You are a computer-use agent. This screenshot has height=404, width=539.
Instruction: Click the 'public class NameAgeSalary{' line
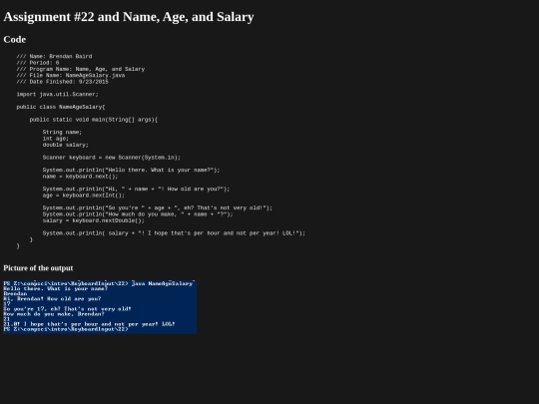tap(61, 107)
